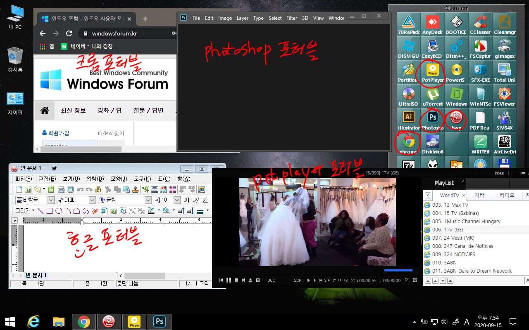
Task: Open the PotPlayer shortcut in CLaunch
Action: (x=432, y=72)
